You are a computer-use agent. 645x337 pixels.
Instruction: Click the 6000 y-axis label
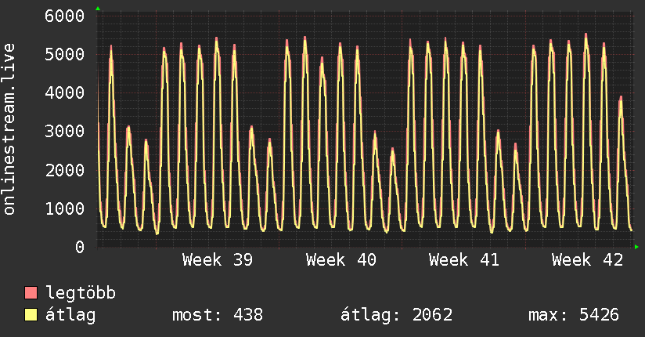(x=65, y=16)
